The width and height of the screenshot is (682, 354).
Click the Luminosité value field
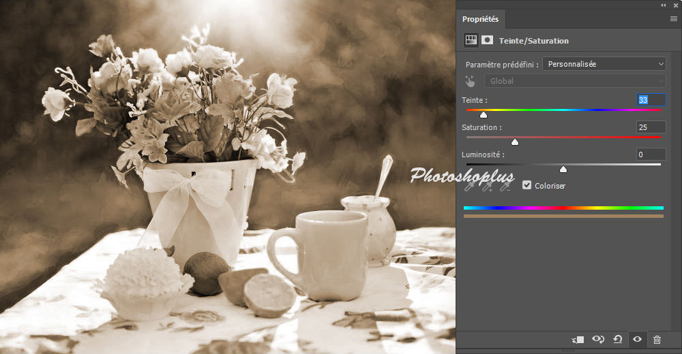pyautogui.click(x=651, y=155)
